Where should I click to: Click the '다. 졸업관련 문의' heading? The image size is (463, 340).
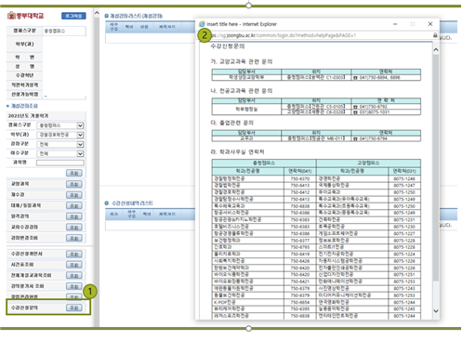point(232,123)
